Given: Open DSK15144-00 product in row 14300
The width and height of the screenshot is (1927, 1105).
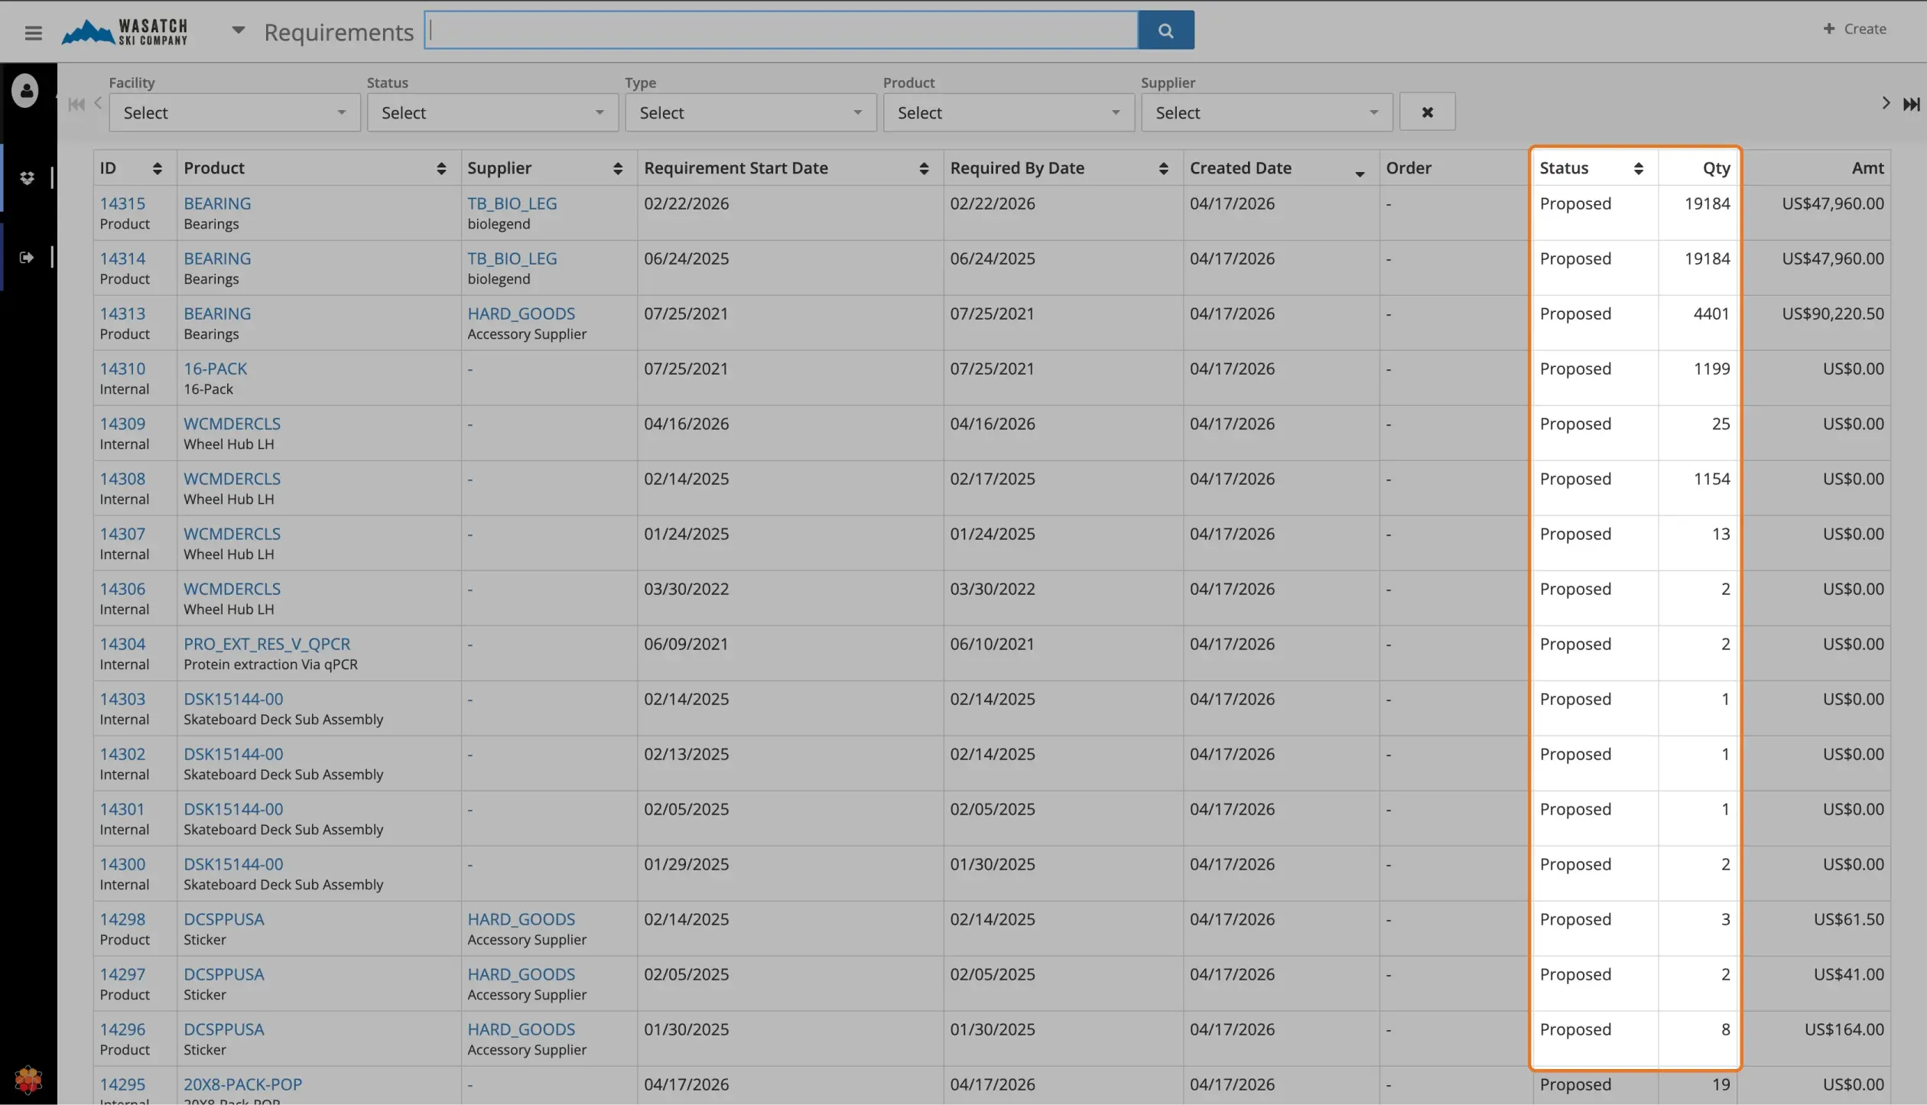Looking at the screenshot, I should (233, 864).
